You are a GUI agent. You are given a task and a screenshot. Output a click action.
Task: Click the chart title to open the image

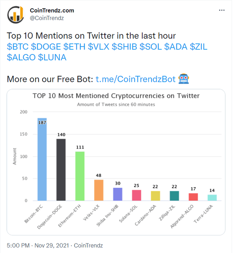[x=116, y=96]
